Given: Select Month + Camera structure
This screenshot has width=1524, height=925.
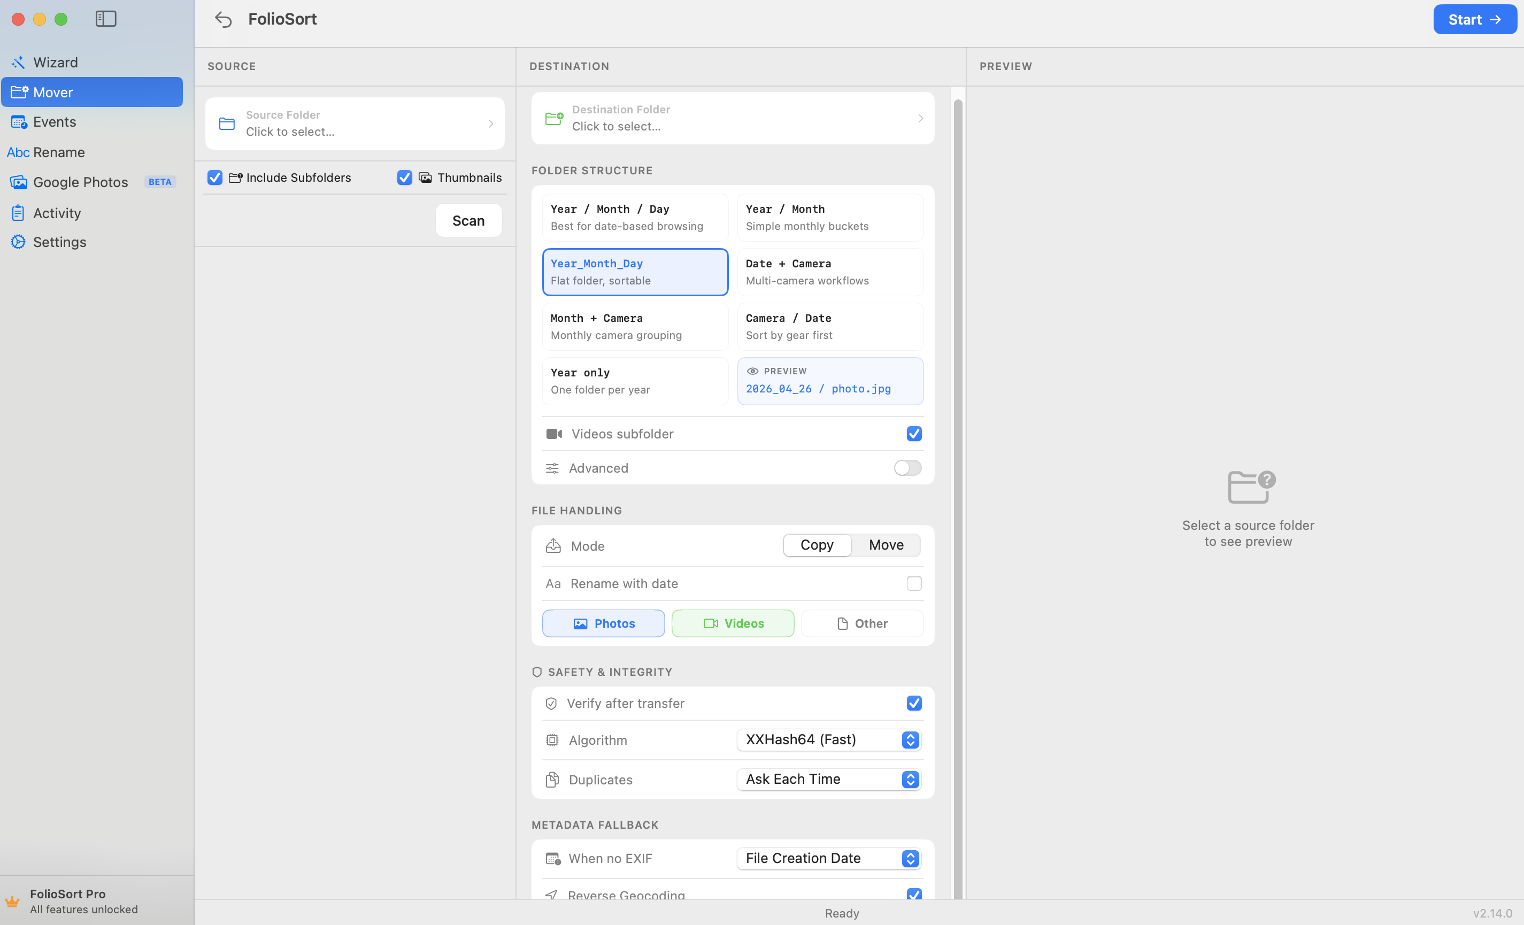Looking at the screenshot, I should click(635, 327).
